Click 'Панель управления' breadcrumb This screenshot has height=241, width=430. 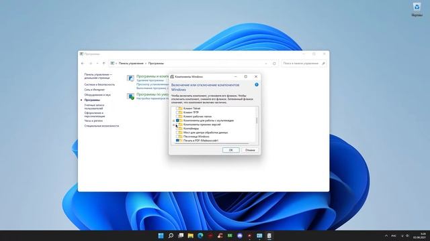coord(131,64)
